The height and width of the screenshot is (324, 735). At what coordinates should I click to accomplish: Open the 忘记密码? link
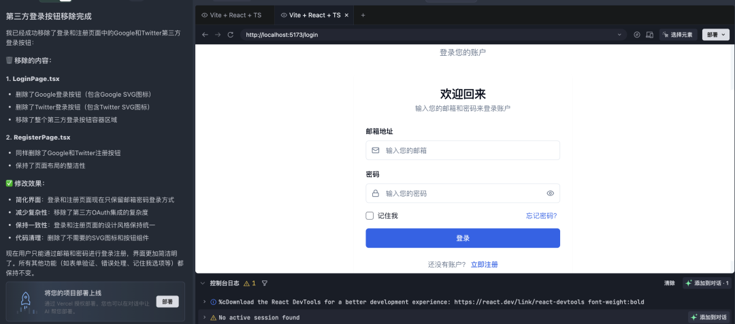pyautogui.click(x=542, y=216)
